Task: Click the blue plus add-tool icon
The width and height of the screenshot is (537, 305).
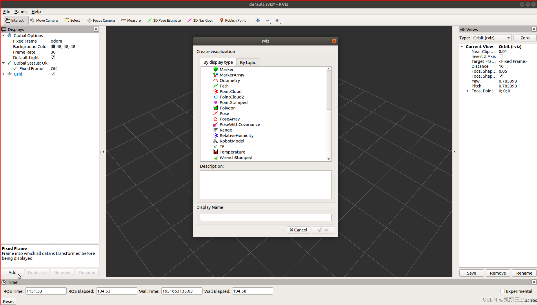Action: [258, 20]
